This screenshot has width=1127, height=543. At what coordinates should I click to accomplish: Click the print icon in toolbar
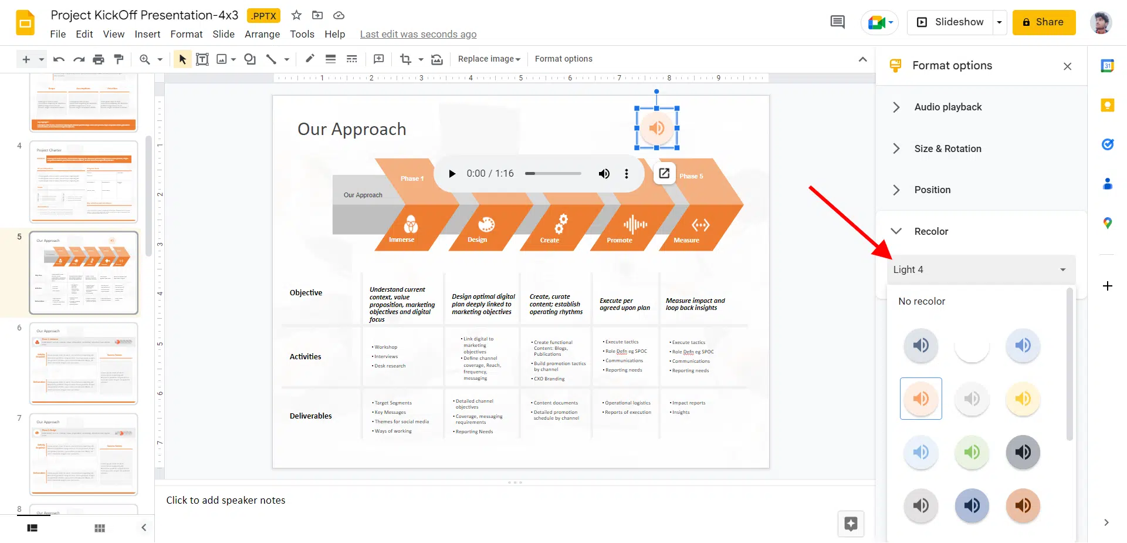coord(99,59)
